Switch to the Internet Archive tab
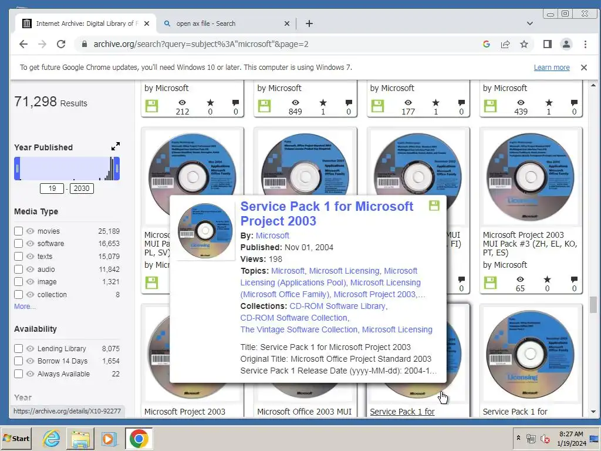The width and height of the screenshot is (601, 451). coord(86,23)
